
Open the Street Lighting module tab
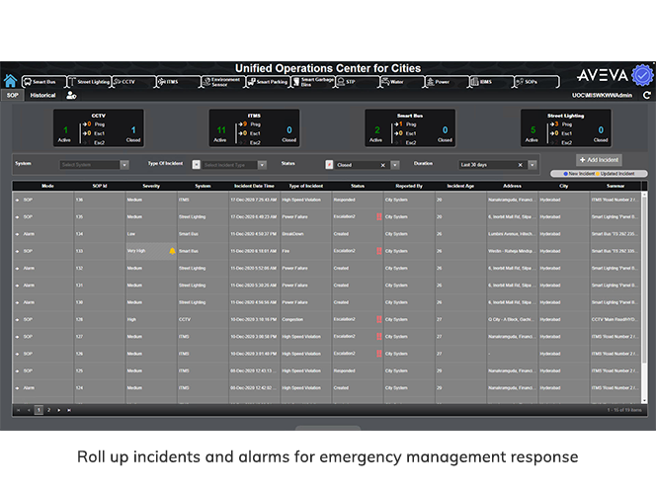click(x=89, y=82)
